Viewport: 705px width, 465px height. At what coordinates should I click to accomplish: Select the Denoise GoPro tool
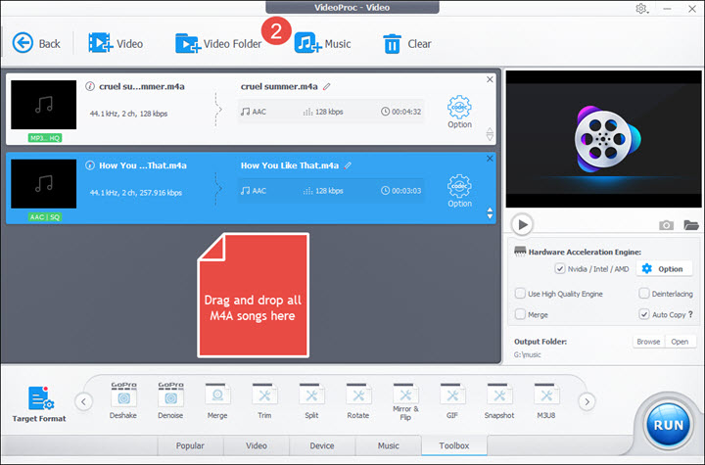click(x=170, y=400)
